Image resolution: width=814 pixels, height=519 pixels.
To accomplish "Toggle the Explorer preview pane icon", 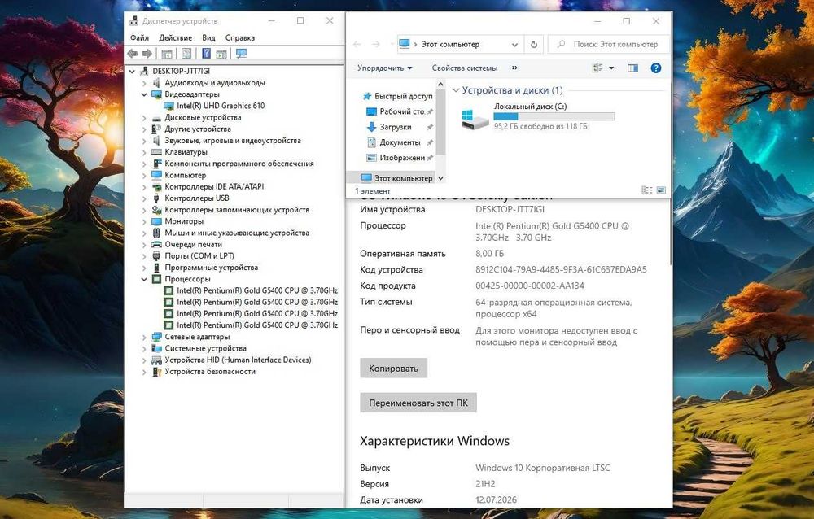I will pos(632,68).
